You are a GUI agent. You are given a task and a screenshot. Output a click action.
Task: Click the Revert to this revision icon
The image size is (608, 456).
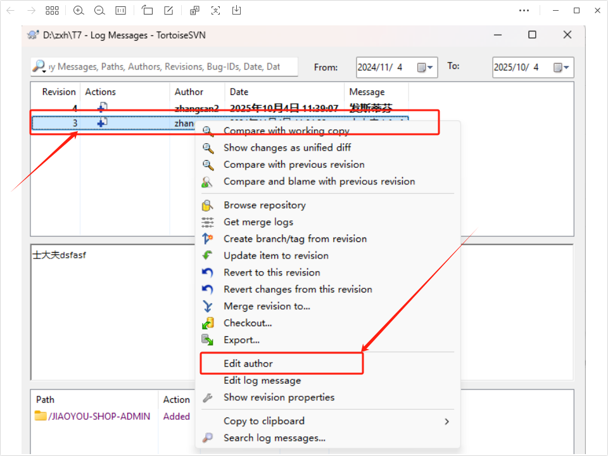208,272
